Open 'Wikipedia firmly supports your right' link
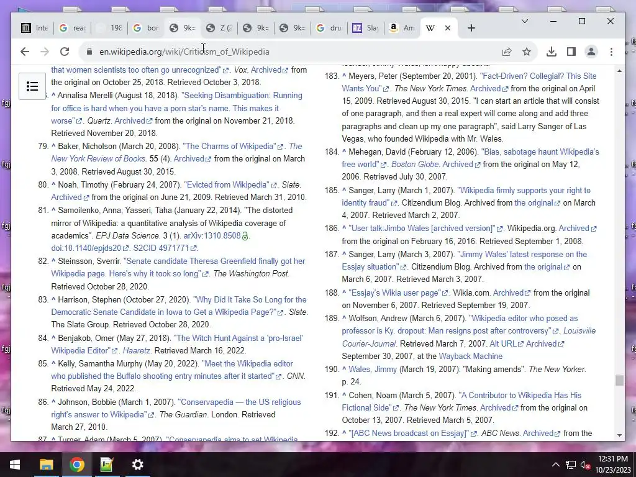 466,196
